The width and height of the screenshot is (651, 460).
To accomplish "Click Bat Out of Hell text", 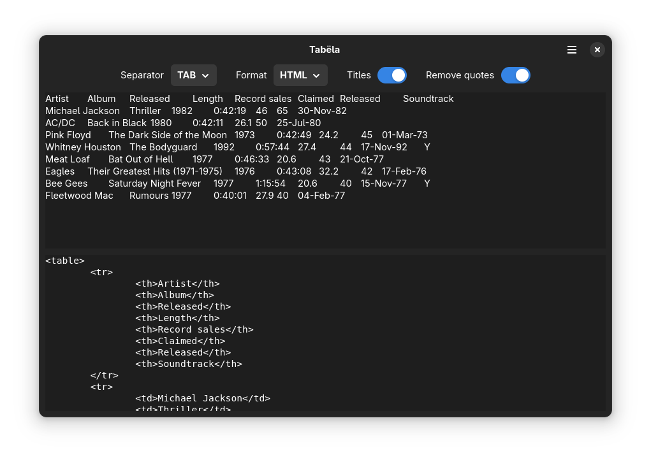I will tap(141, 159).
